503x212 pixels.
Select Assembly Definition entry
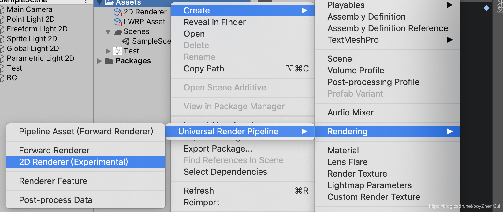click(x=387, y=16)
